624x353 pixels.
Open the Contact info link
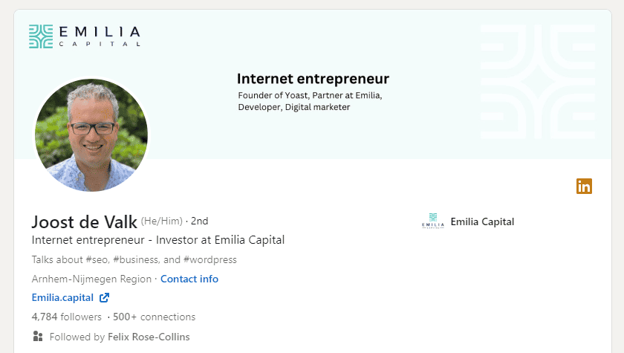(189, 279)
